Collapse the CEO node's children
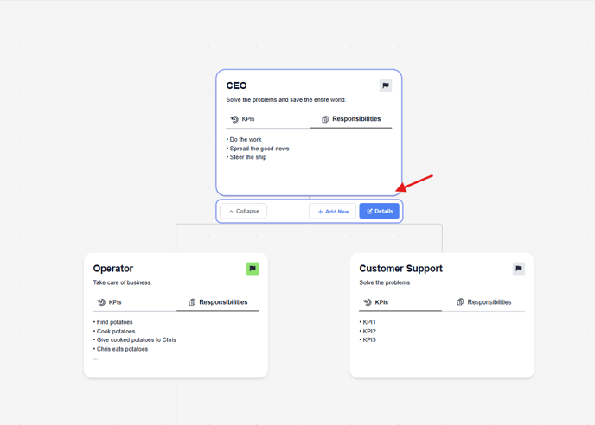595x425 pixels. tap(243, 211)
